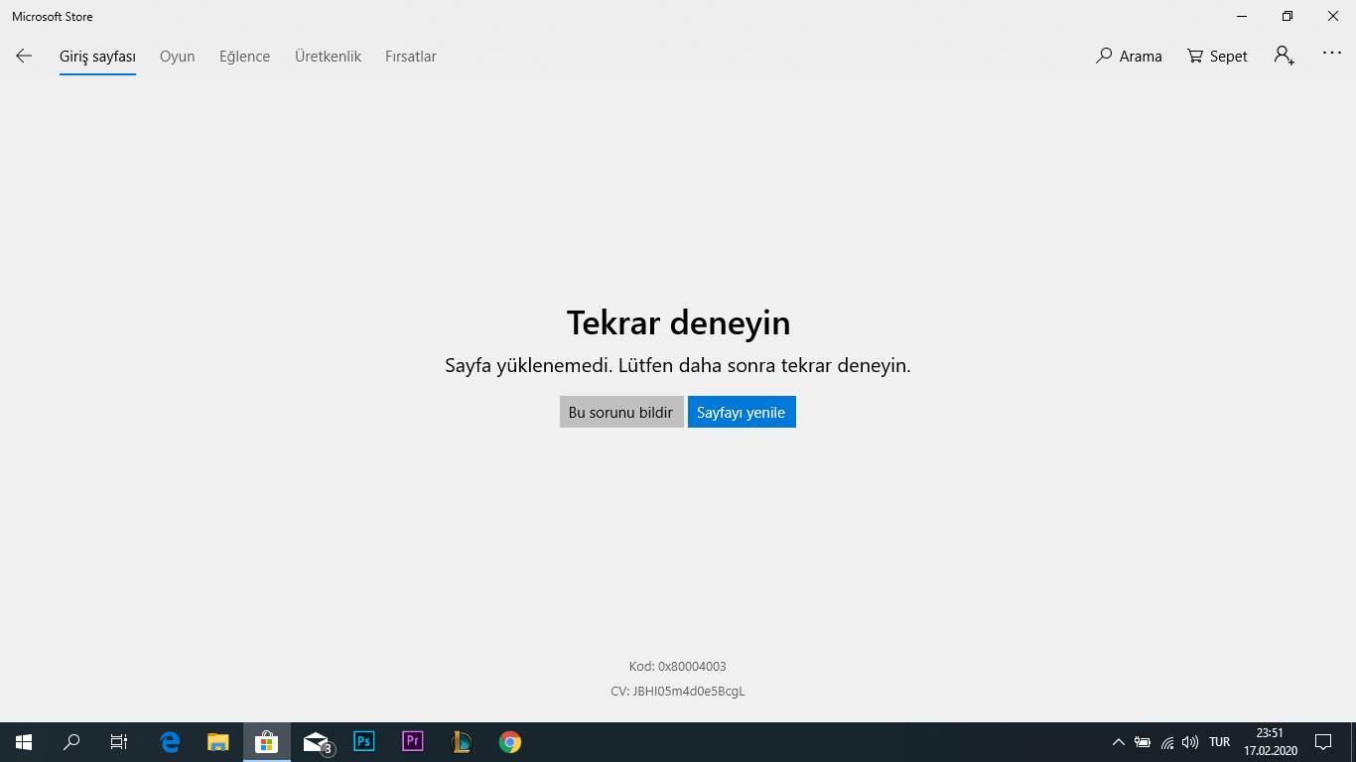Screen dimensions: 1356x762
Task: Open the three-dot more options menu
Action: coord(1332,55)
